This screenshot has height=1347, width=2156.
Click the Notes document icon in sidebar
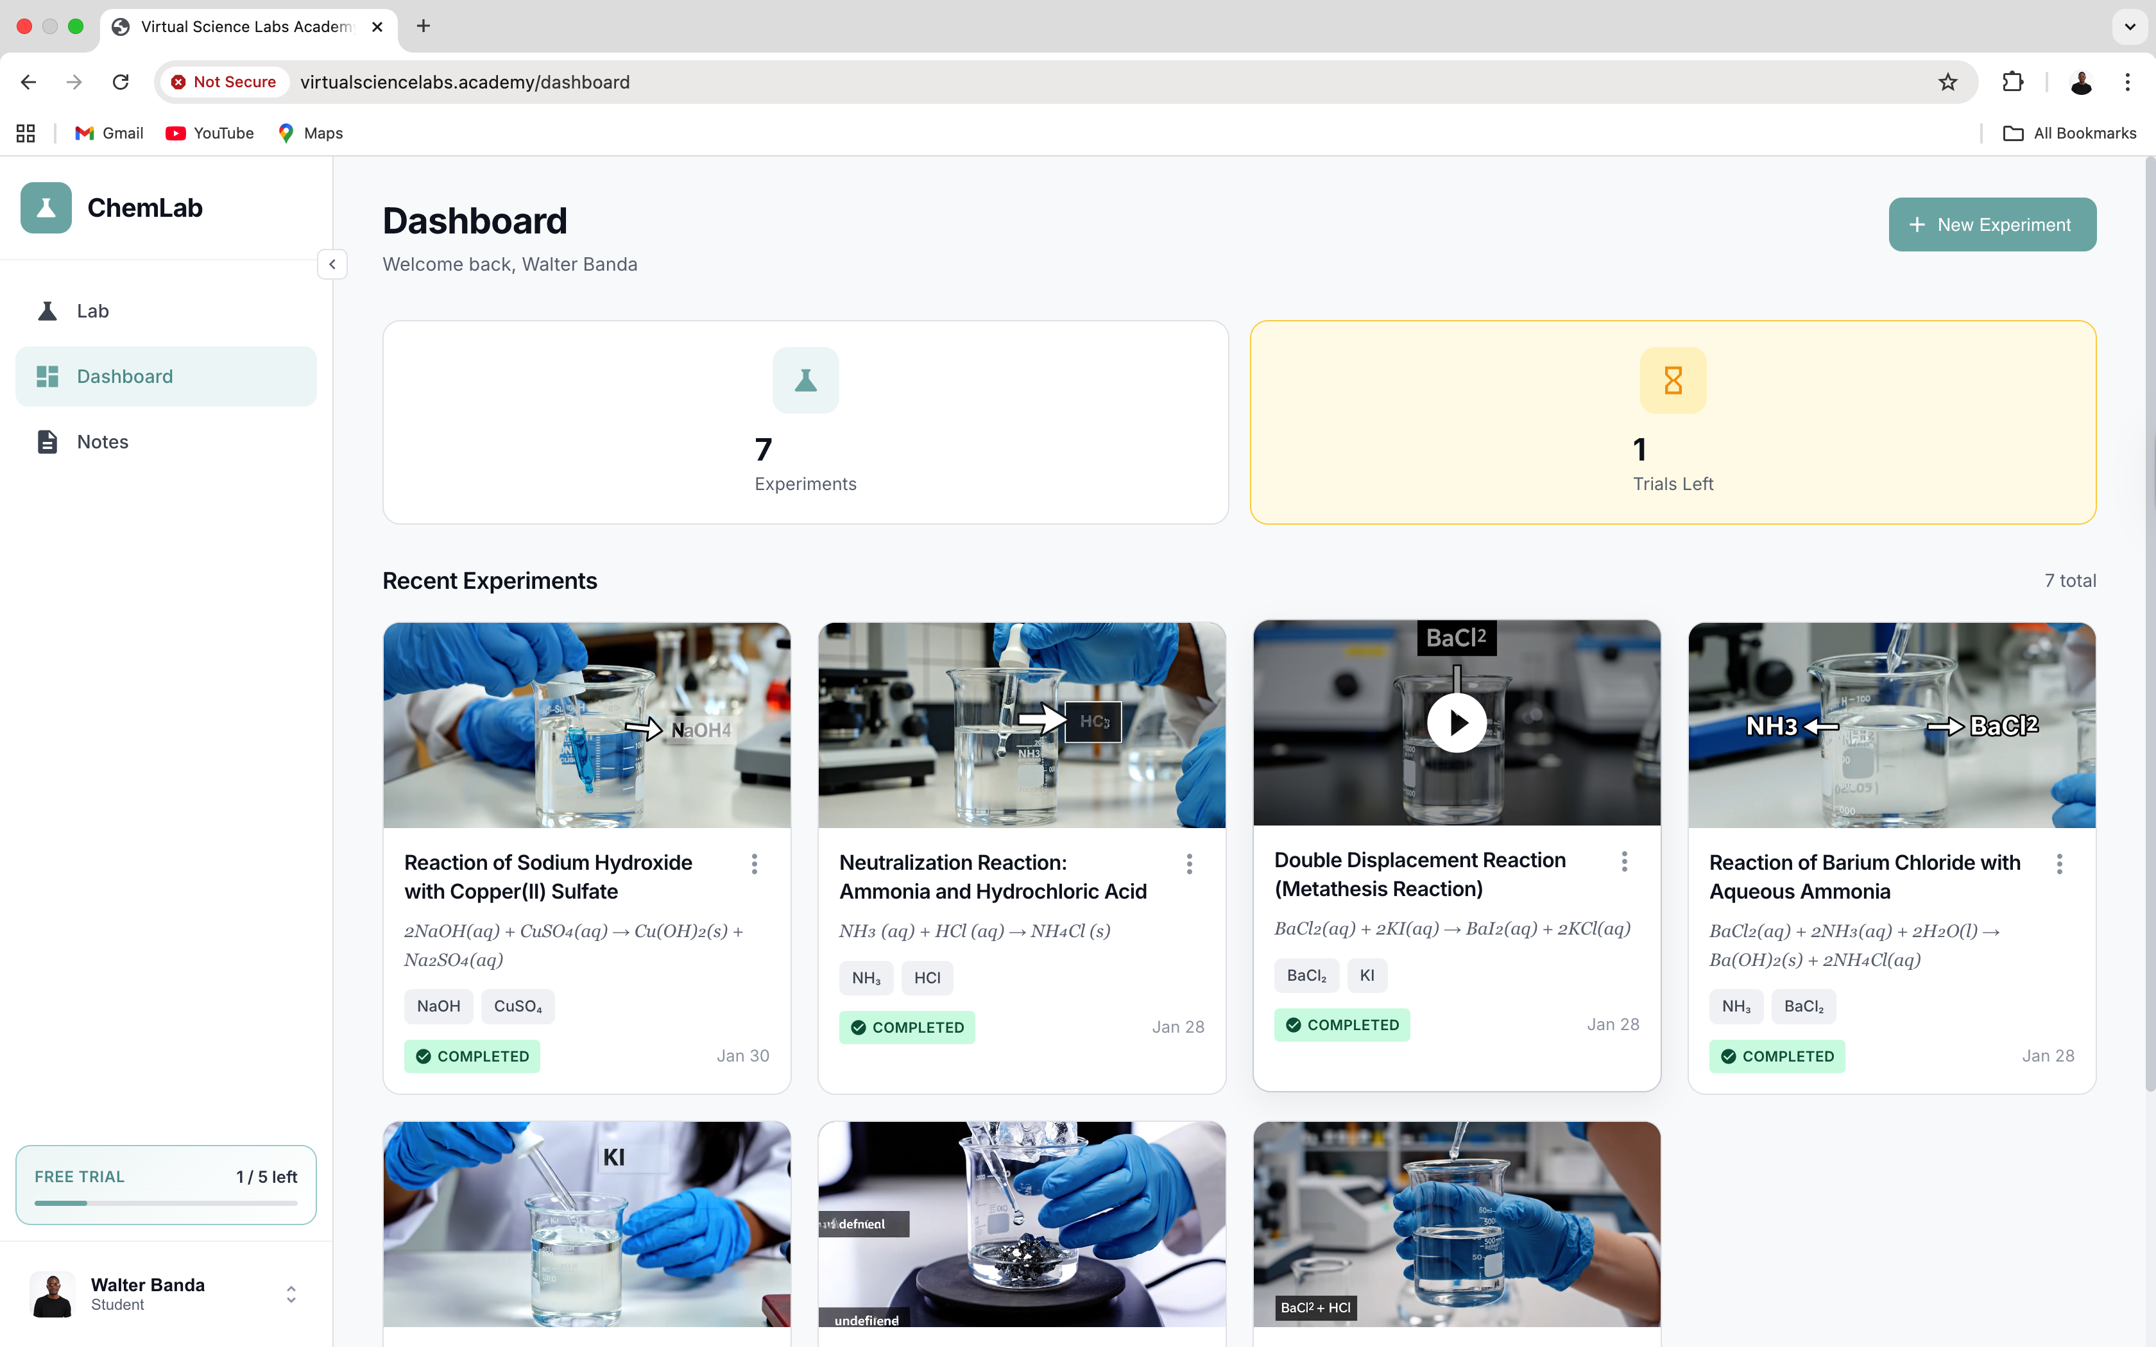(48, 442)
